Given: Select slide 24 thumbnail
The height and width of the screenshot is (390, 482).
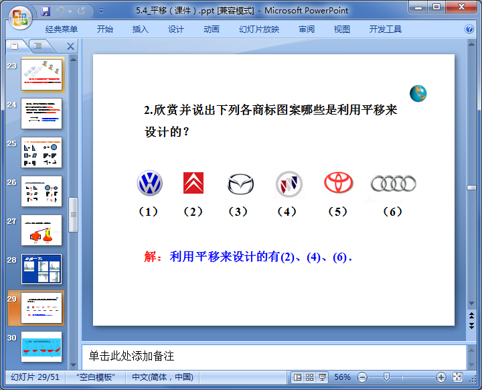Looking at the screenshot, I should 42,114.
